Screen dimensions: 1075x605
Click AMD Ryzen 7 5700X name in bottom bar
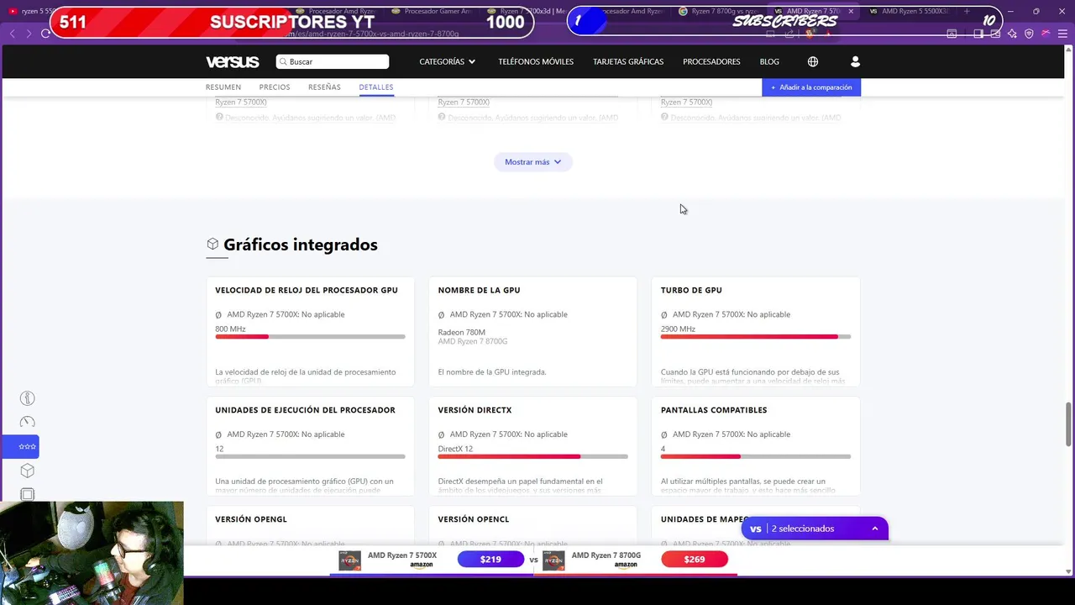402,555
